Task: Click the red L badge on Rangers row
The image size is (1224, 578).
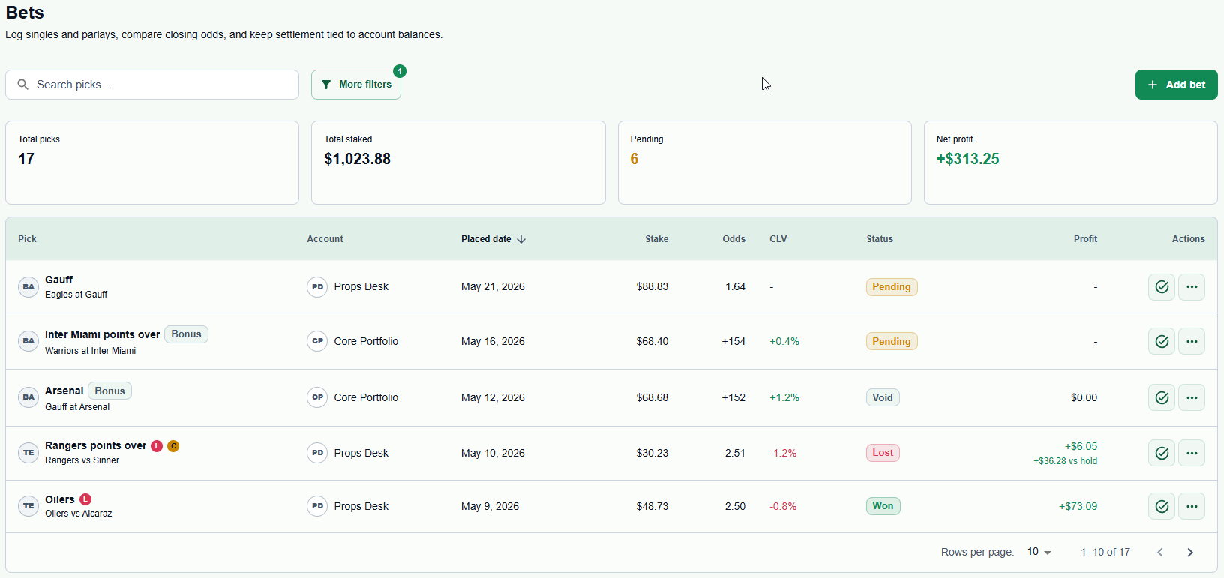Action: pos(157,446)
